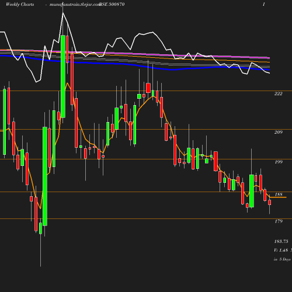Click the 188 price level label
Screen dimensions: 292x292
click(x=279, y=194)
